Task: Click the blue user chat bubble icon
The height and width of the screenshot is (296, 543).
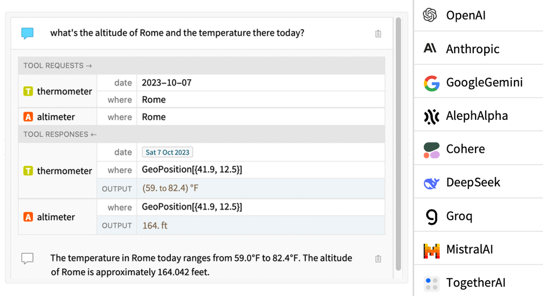Action: 28,34
